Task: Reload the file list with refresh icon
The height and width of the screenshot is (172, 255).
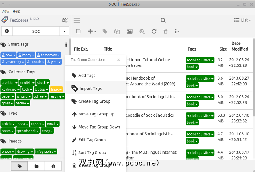Action: coord(154,31)
